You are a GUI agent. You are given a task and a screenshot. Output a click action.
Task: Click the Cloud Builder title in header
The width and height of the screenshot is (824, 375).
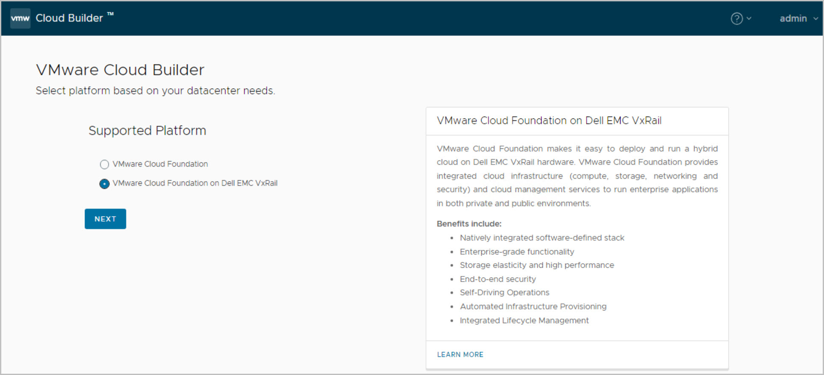(69, 18)
